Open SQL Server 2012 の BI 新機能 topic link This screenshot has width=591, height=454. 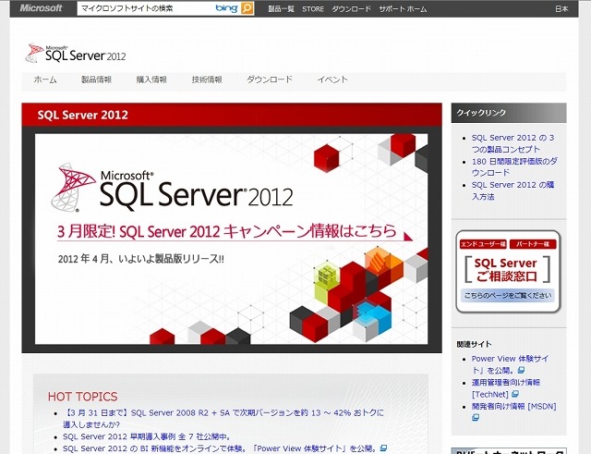[221, 448]
